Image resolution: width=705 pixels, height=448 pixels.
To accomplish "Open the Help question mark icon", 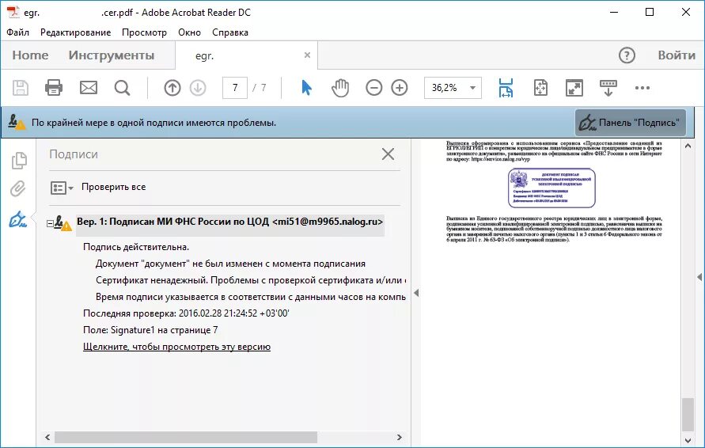I will click(627, 55).
